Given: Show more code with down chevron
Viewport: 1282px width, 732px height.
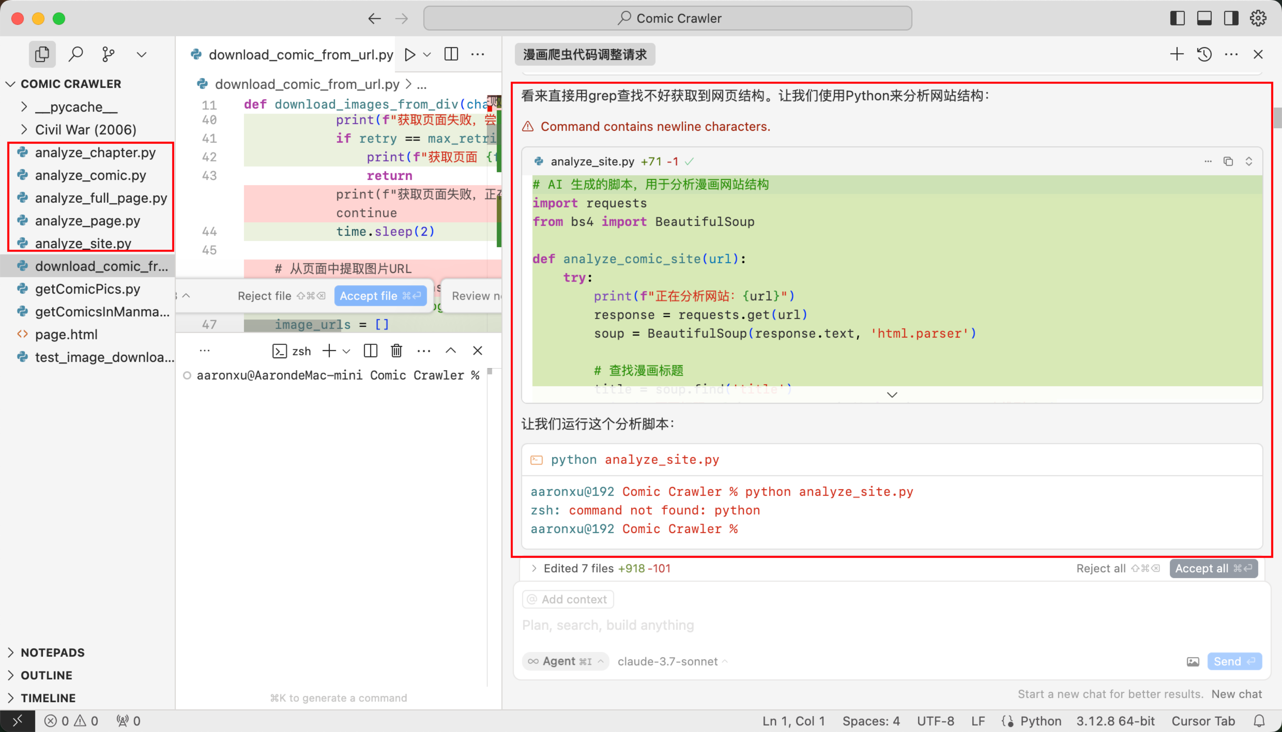Looking at the screenshot, I should (892, 395).
